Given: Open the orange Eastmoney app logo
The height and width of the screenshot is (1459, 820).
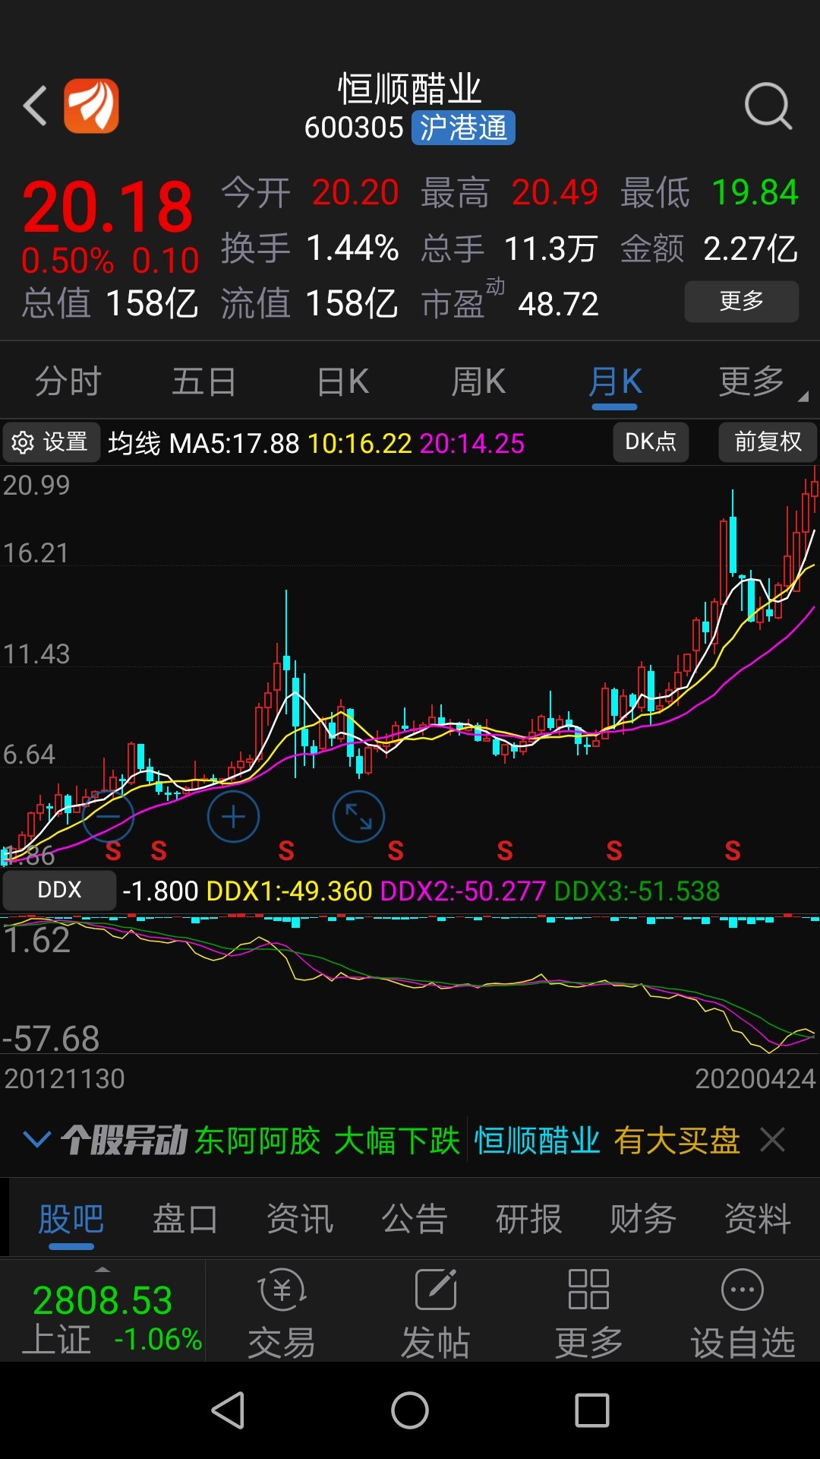Looking at the screenshot, I should [91, 106].
